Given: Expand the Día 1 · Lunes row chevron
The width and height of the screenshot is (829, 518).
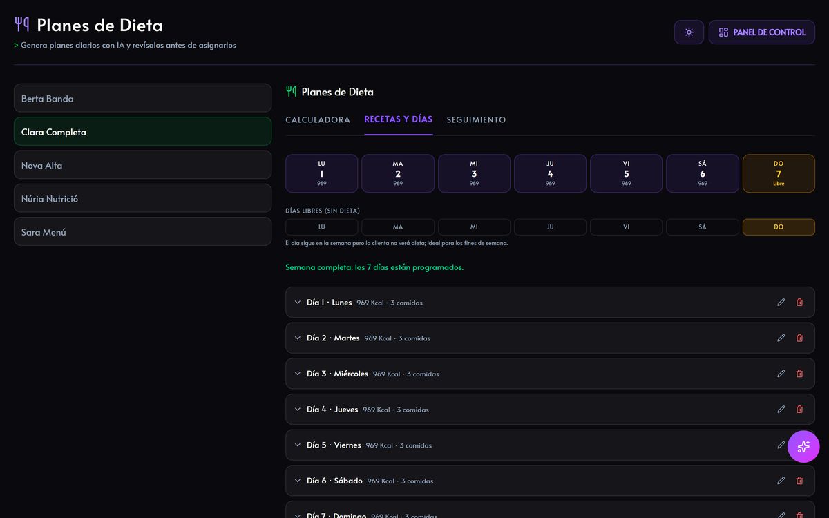Looking at the screenshot, I should click(x=298, y=303).
